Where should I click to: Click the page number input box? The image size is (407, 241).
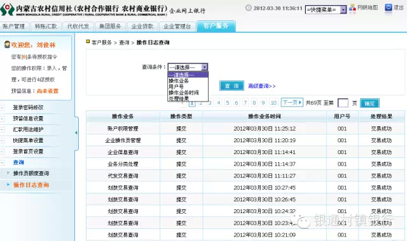tap(343, 103)
